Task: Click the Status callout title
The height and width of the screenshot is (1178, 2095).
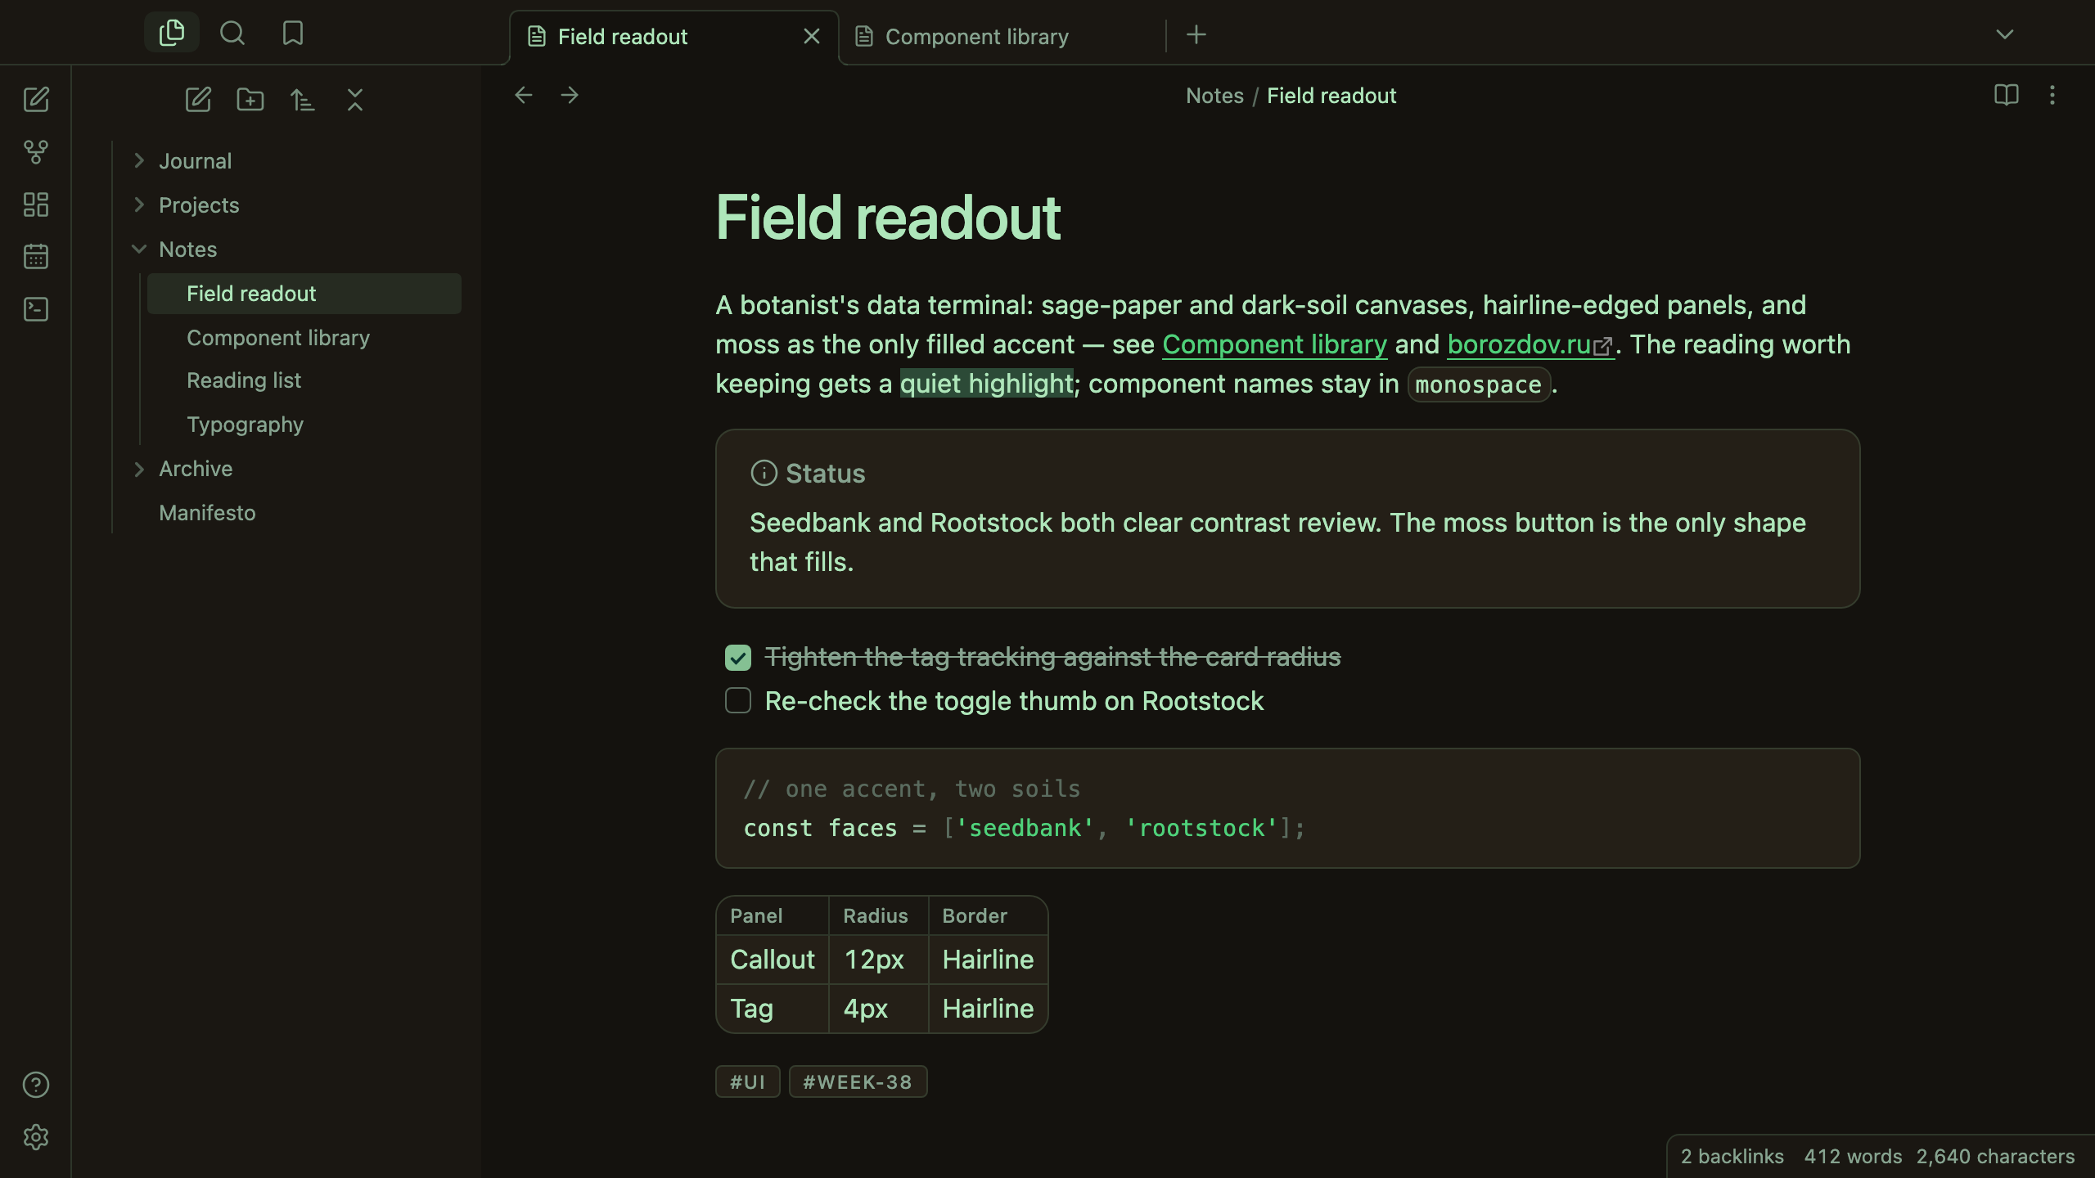Action: (x=825, y=474)
